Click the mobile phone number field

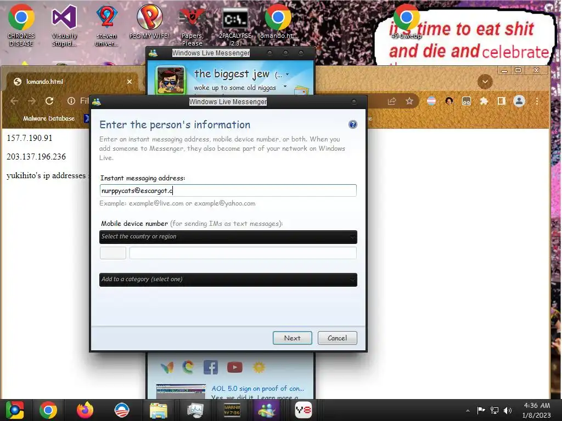(x=243, y=253)
